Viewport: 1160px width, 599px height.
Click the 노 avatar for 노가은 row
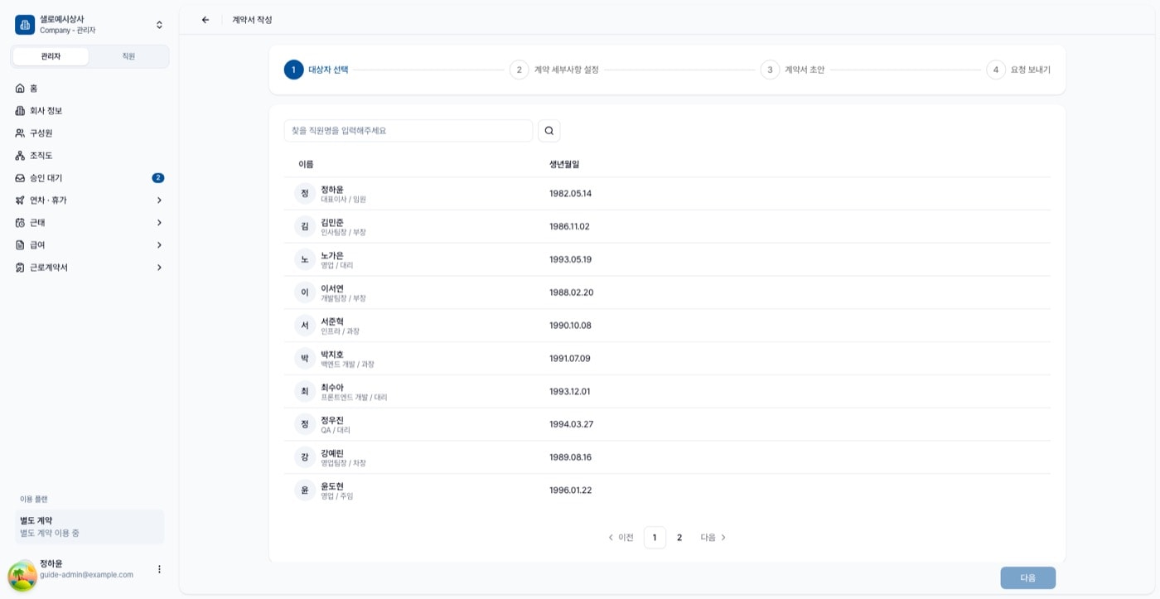[305, 259]
